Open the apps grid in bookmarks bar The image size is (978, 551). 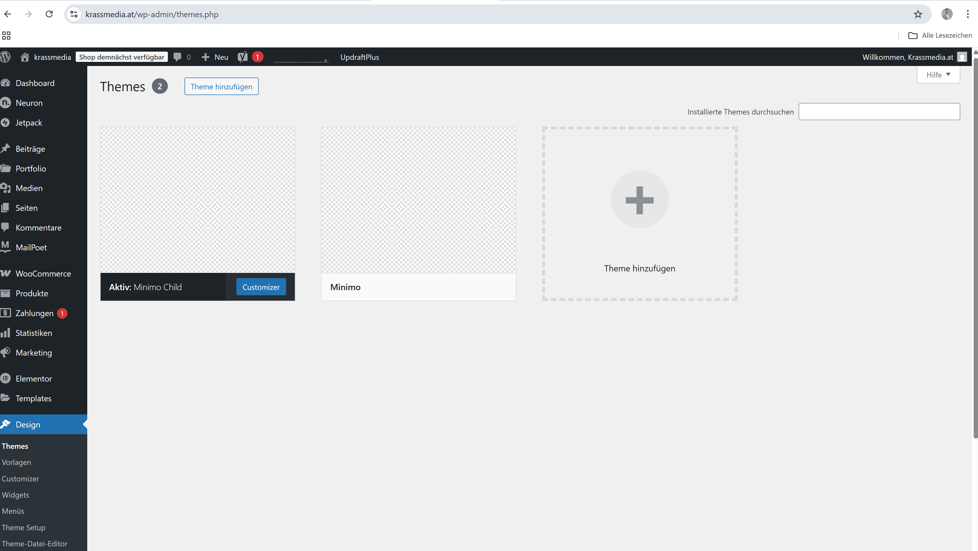pyautogui.click(x=6, y=35)
